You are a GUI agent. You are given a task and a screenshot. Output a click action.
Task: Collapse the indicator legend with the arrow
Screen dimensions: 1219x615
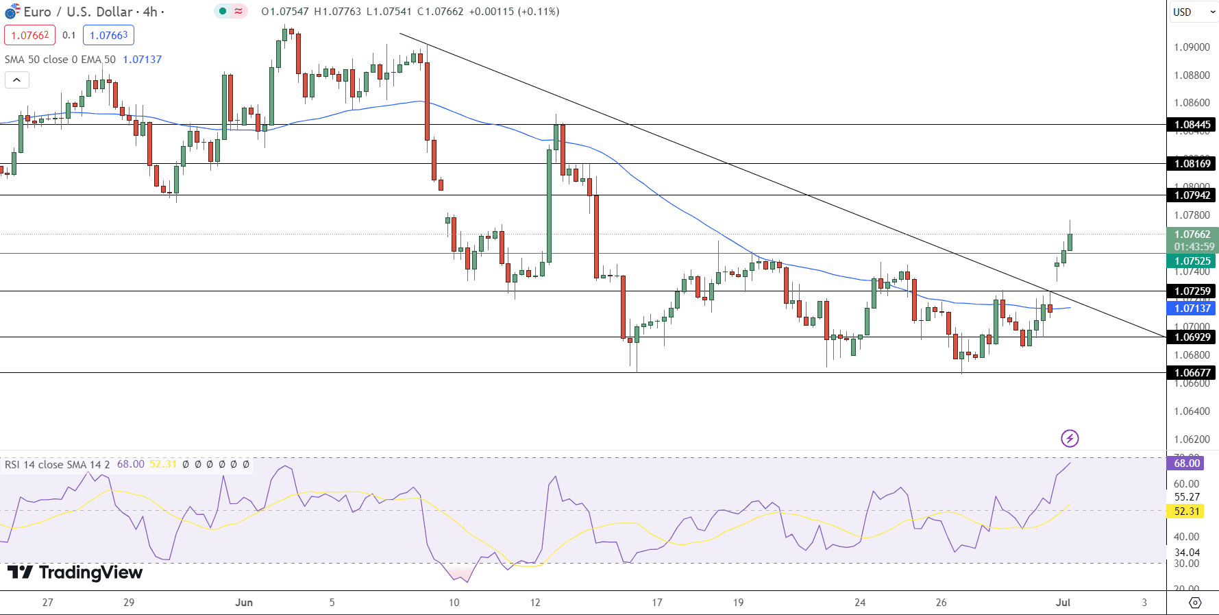point(17,80)
